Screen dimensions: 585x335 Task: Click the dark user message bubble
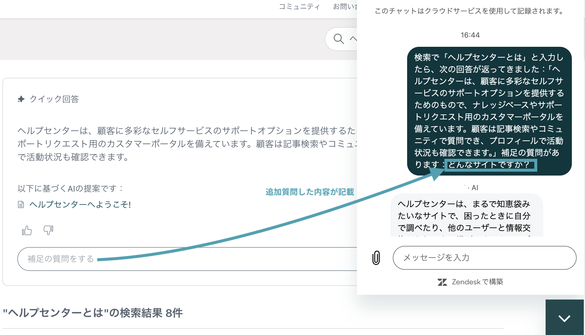point(489,111)
